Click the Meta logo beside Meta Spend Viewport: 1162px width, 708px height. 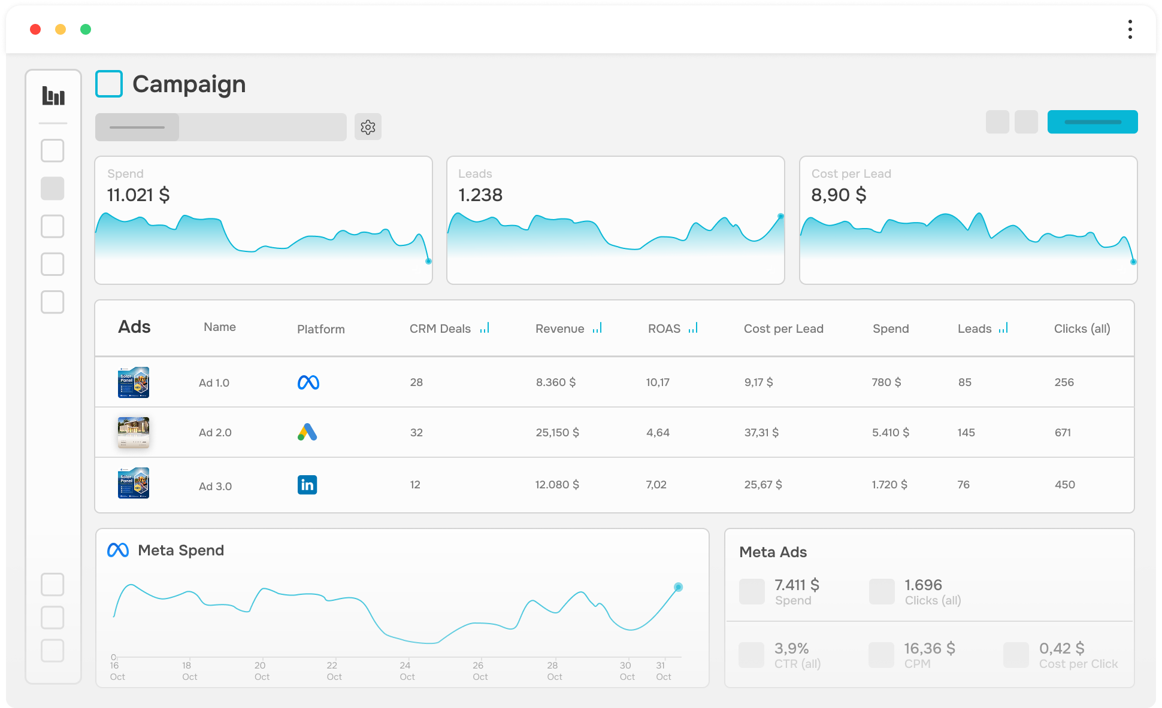point(118,550)
